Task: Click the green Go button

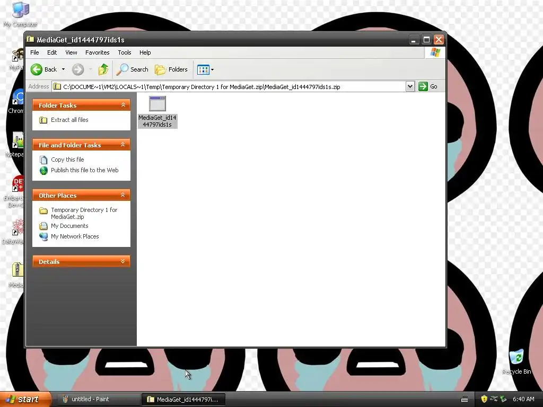Action: 428,86
